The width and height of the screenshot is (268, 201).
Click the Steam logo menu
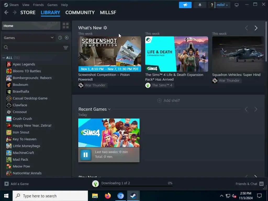[11, 5]
